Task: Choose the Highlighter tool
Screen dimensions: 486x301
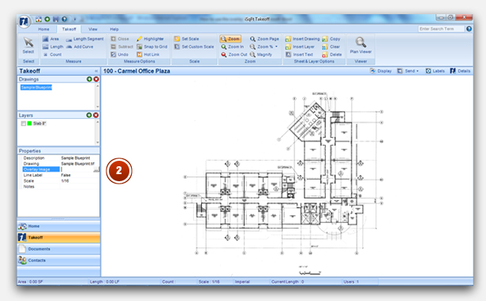Action: [x=151, y=39]
